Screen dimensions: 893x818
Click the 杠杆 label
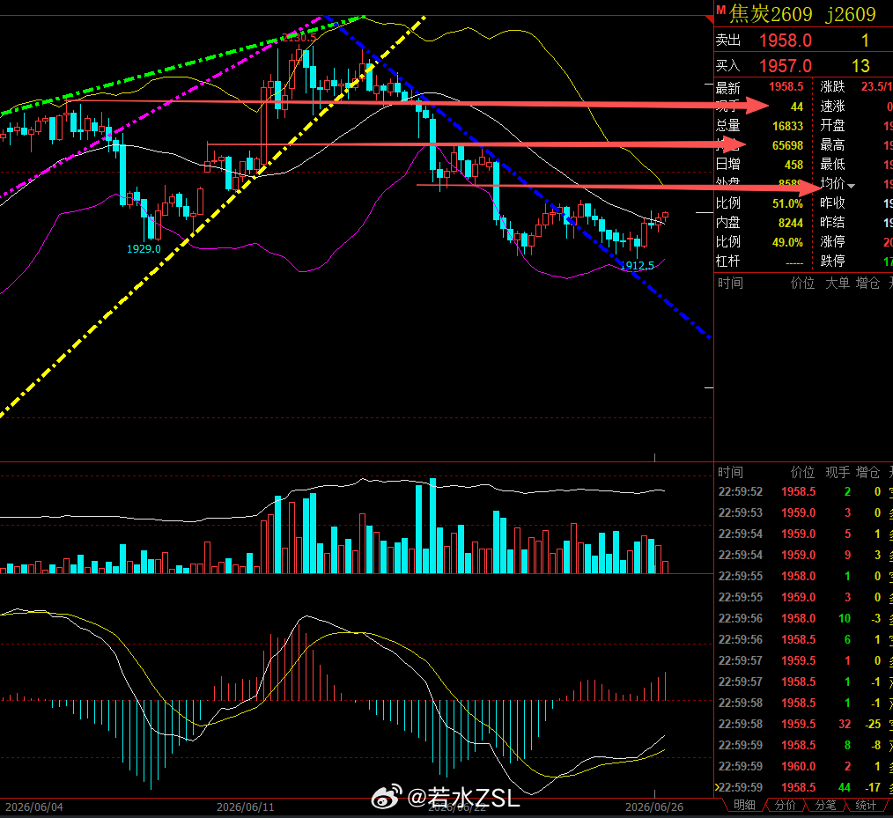coord(727,262)
